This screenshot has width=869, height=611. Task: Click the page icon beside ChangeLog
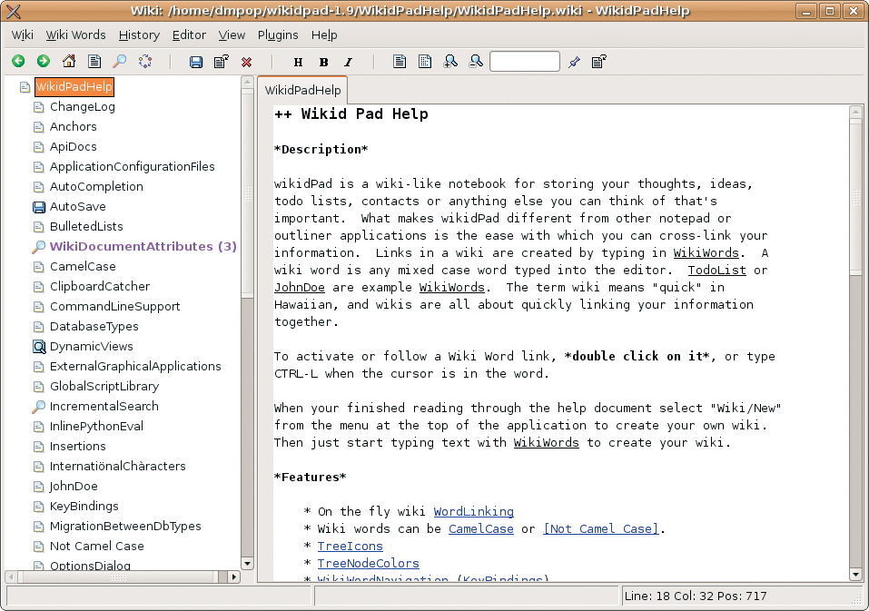coord(39,107)
